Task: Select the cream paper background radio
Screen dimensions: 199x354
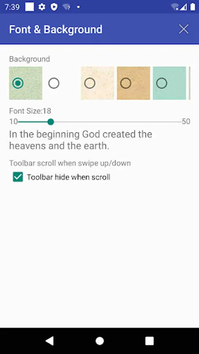Action: 90,83
